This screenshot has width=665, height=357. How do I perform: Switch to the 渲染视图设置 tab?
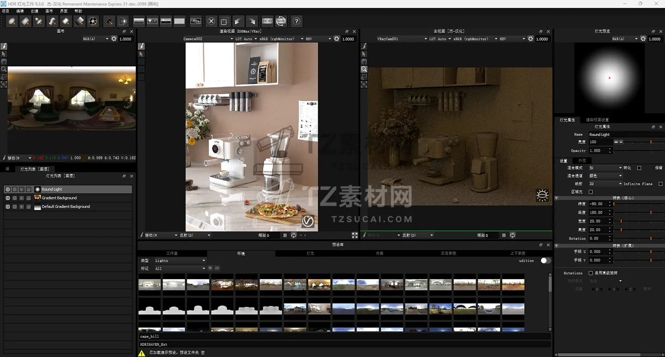pos(597,120)
